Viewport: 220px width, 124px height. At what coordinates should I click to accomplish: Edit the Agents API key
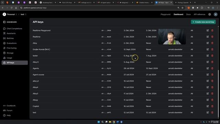tap(208, 68)
